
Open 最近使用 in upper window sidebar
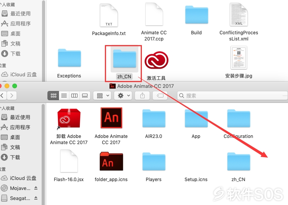click(20, 13)
